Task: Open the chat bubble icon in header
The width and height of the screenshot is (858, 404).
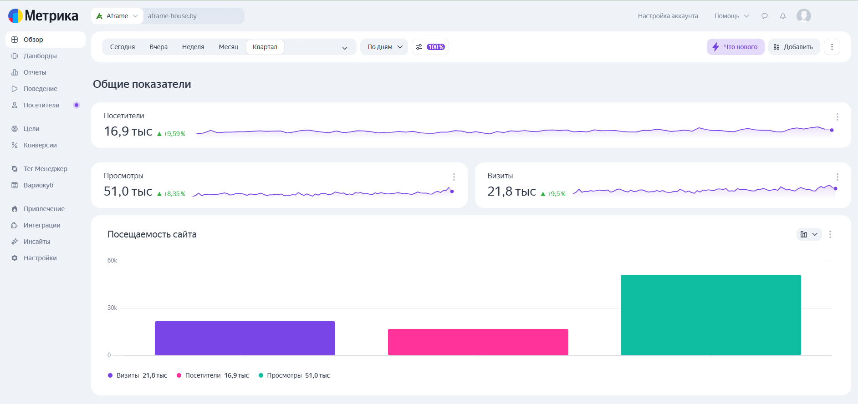Action: click(764, 16)
